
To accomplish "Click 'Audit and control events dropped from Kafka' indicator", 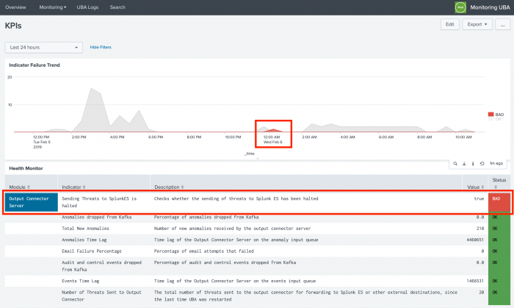I will [101, 265].
